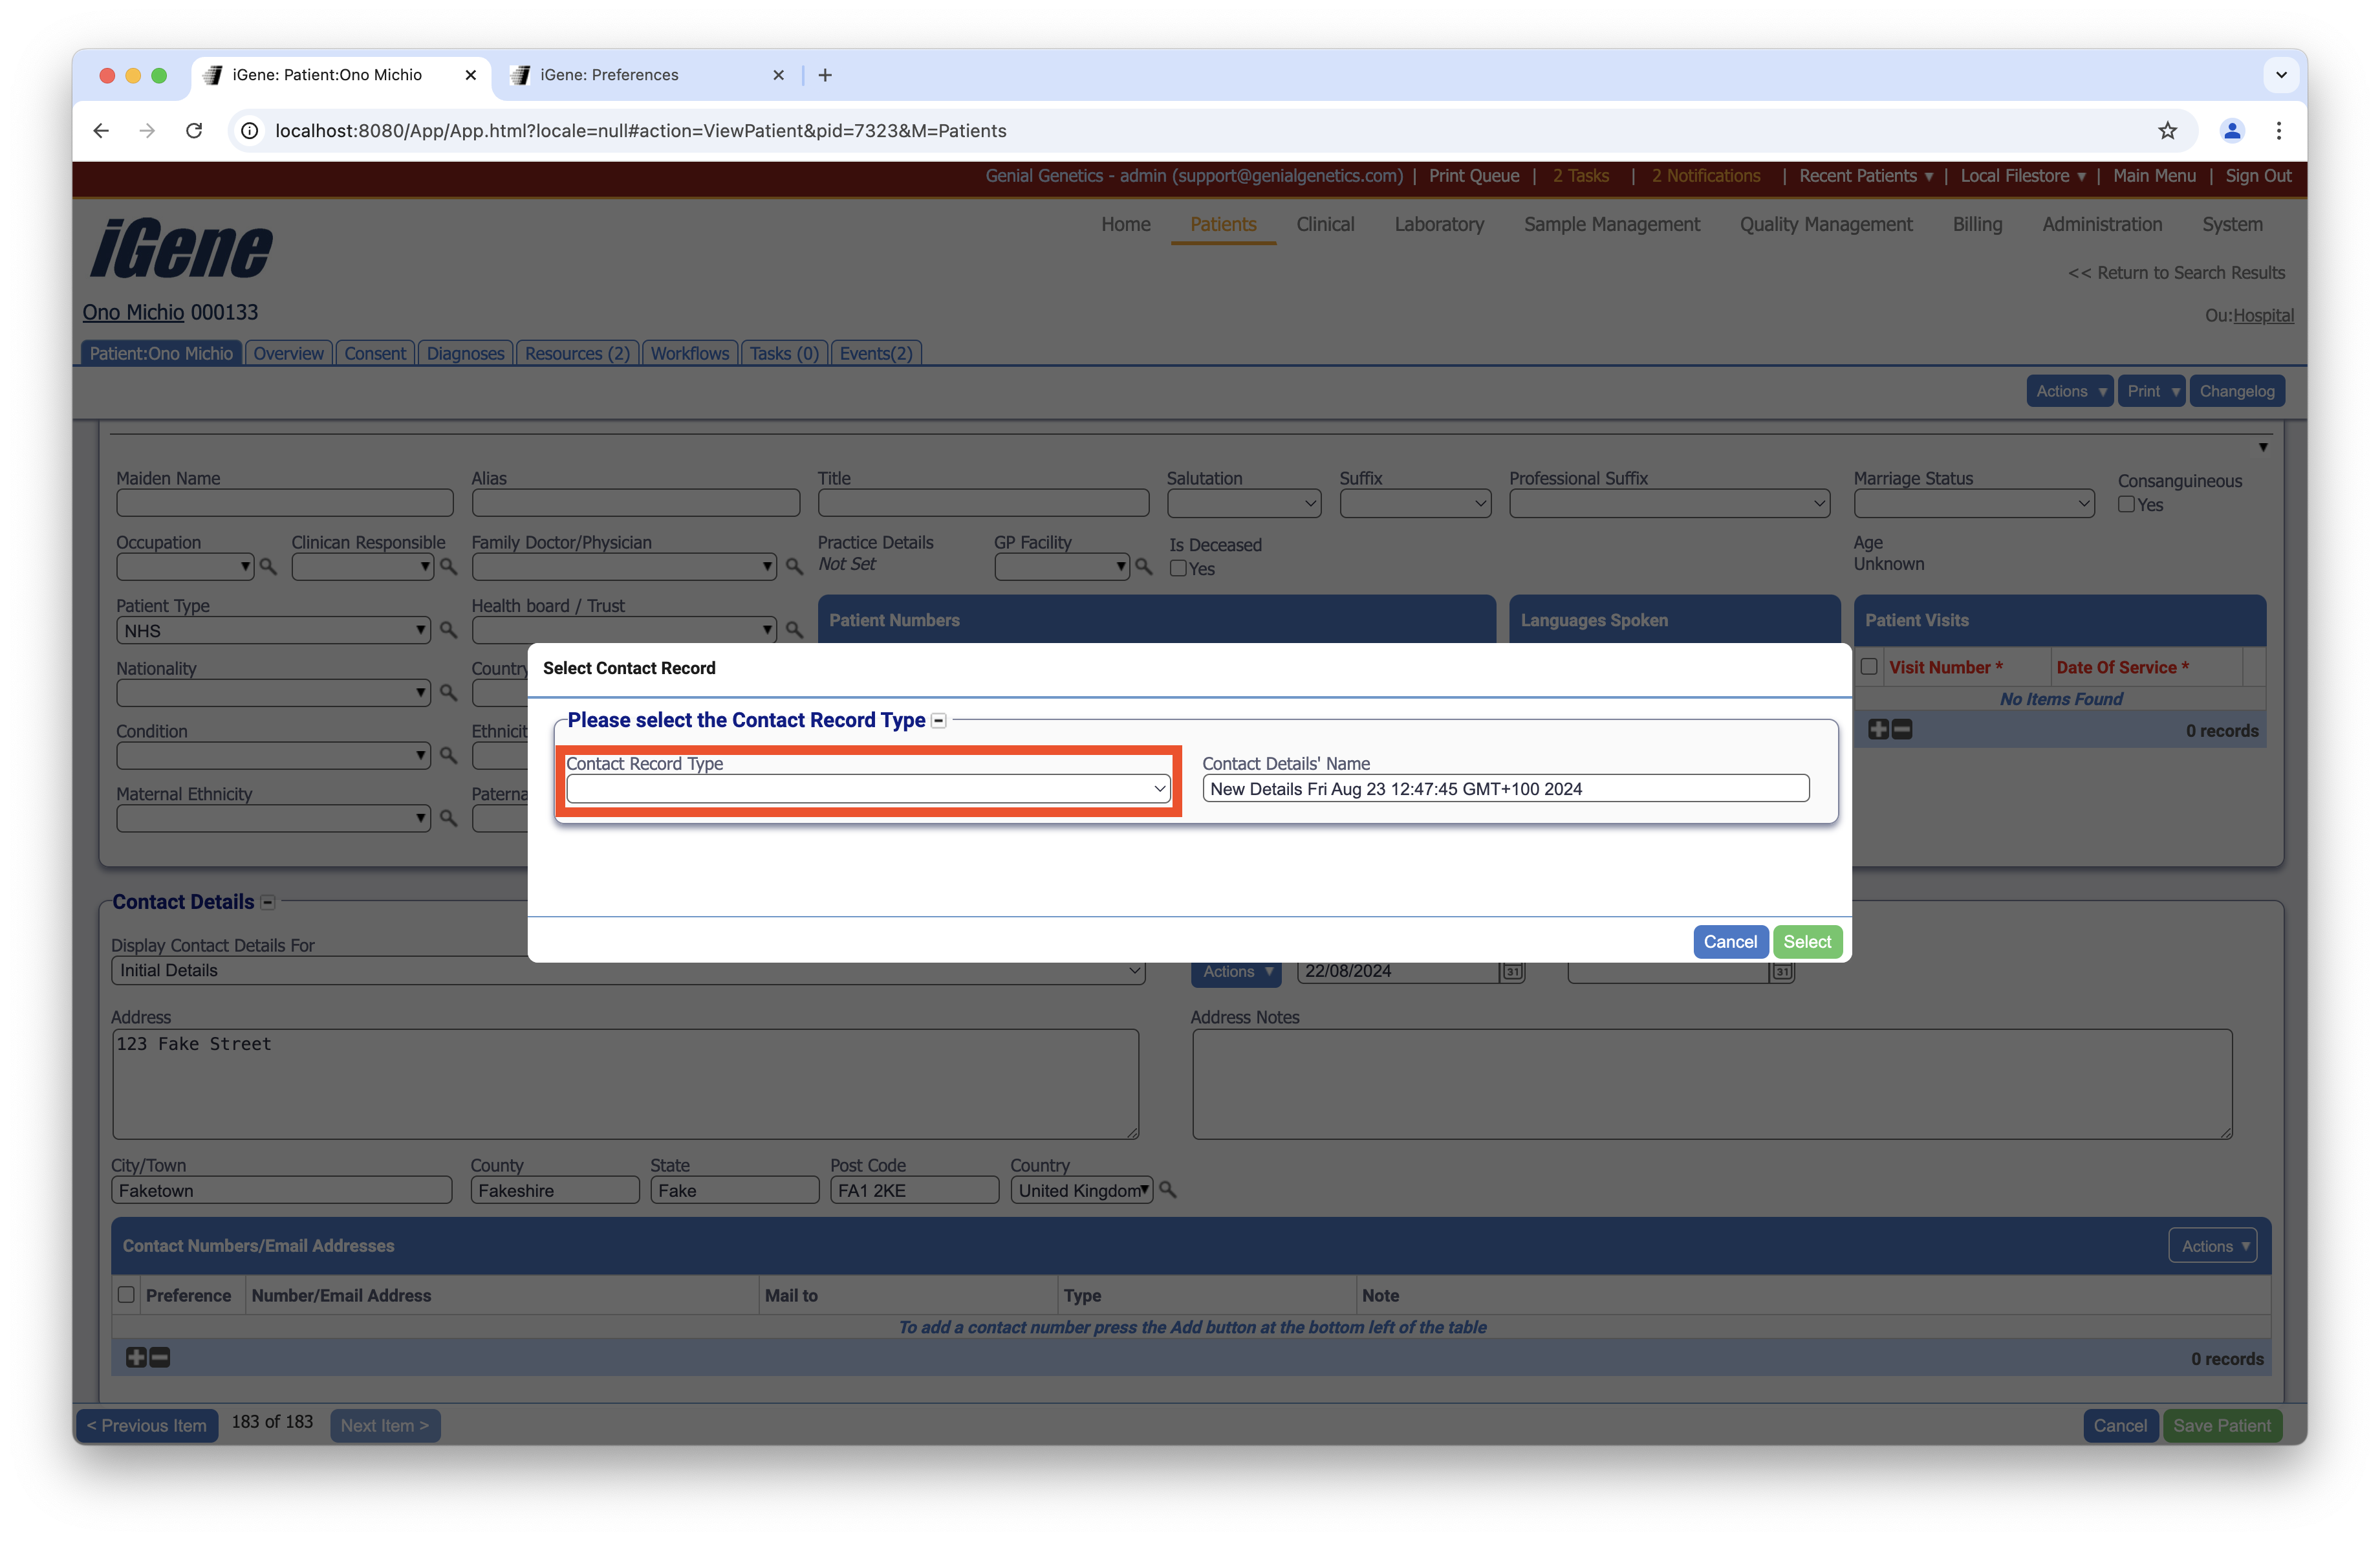Open Chrome's three-dot menu
This screenshot has width=2380, height=1541.
pos(2279,131)
